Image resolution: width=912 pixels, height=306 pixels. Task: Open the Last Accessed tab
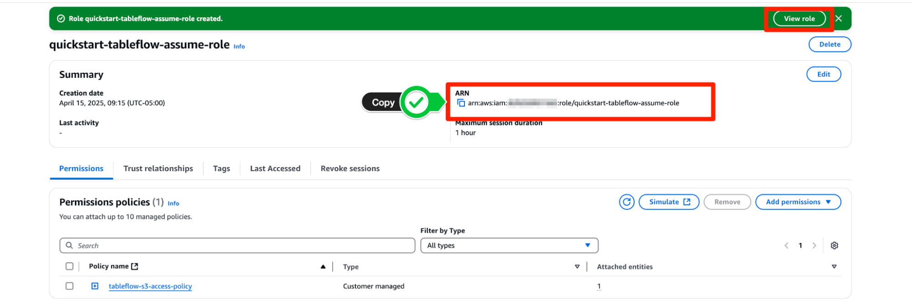coord(275,168)
